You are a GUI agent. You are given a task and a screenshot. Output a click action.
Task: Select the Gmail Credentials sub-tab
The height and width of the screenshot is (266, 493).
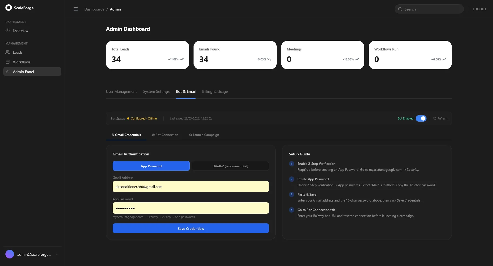click(x=126, y=135)
